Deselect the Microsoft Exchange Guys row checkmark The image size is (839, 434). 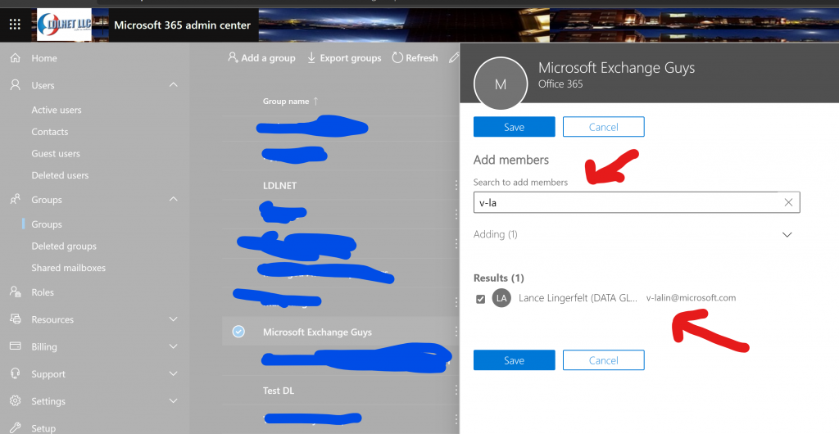pyautogui.click(x=238, y=332)
